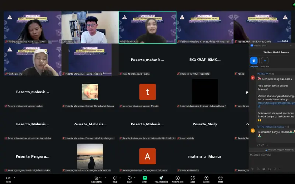This screenshot has height=184, width=295.
Task: Open the Google Forms attendance link
Action: coord(276,105)
